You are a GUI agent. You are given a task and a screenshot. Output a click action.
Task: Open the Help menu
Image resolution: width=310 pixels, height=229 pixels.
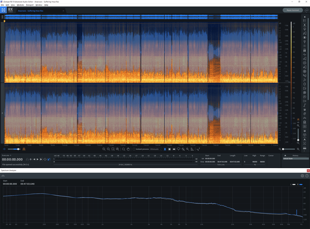click(46, 5)
